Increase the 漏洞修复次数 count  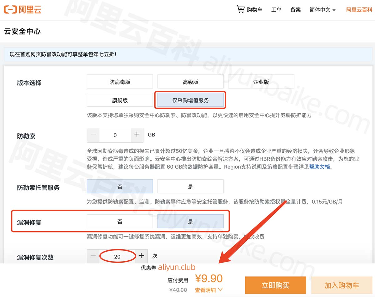coord(141,256)
